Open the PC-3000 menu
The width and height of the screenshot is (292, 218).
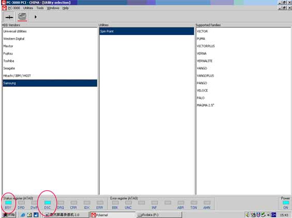[14, 8]
